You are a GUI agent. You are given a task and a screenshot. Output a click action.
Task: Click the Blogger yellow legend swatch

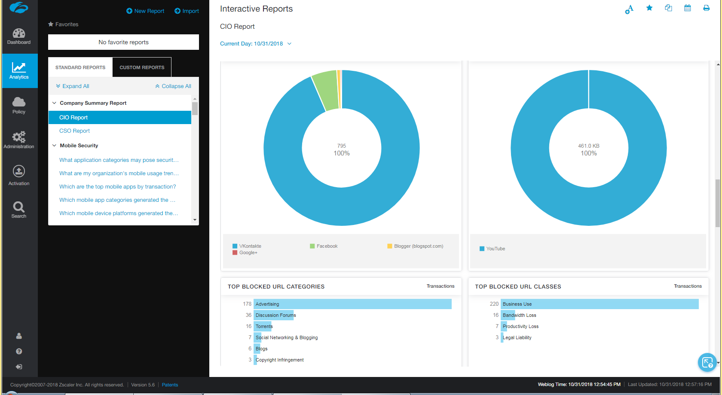(x=390, y=246)
